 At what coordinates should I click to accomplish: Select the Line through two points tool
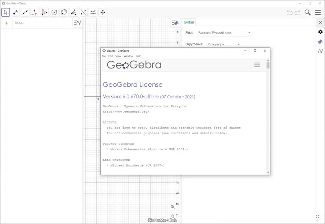click(x=25, y=13)
